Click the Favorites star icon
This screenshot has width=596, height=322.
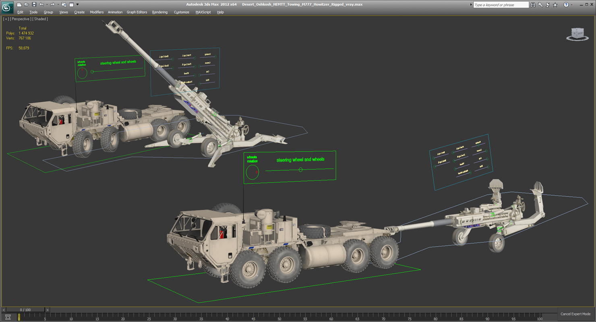click(x=555, y=5)
